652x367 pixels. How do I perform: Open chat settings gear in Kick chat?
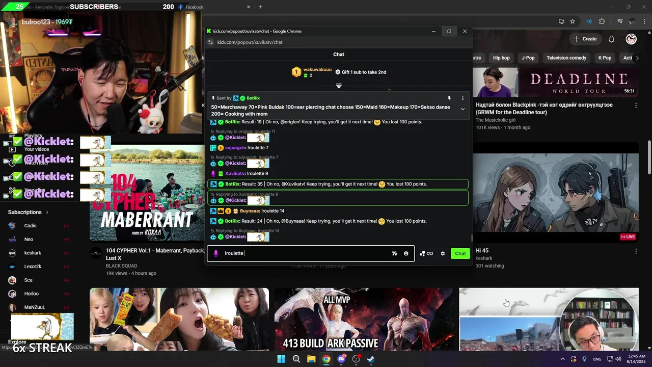pos(443,253)
